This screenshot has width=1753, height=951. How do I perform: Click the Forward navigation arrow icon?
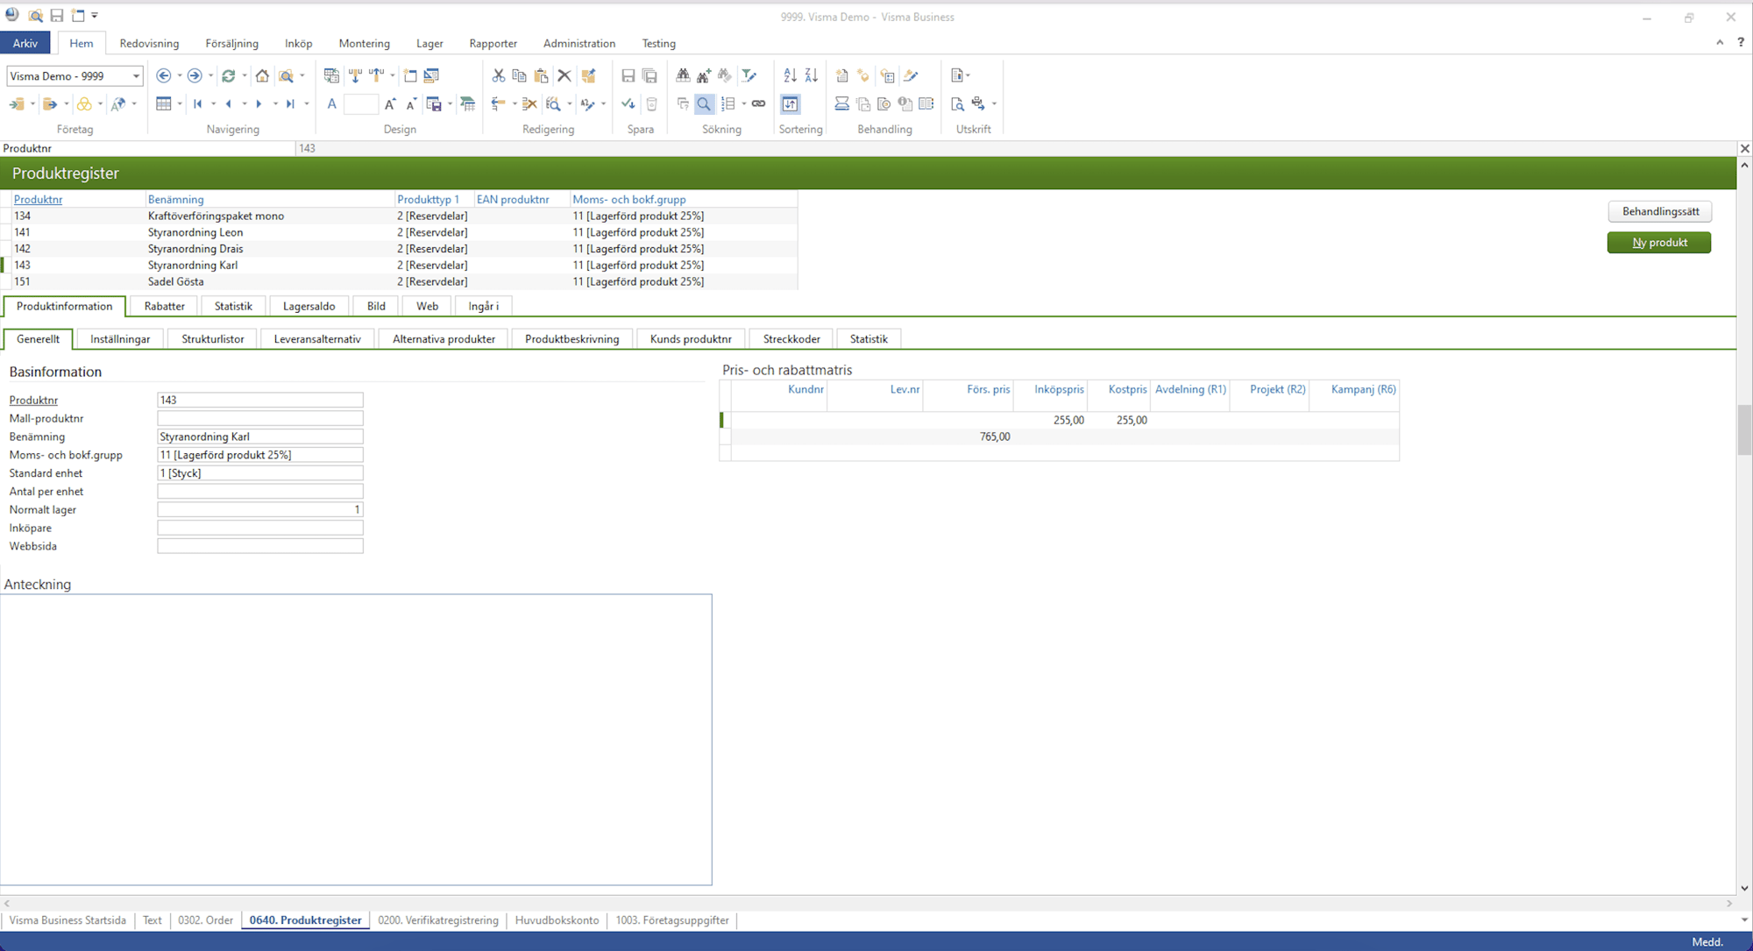[x=195, y=76]
